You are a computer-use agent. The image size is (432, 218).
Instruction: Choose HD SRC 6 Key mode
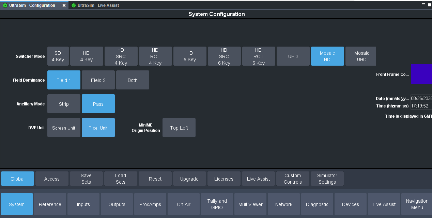click(x=224, y=56)
